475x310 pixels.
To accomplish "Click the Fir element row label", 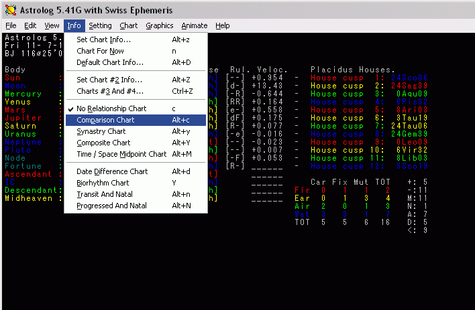I will 302,190.
